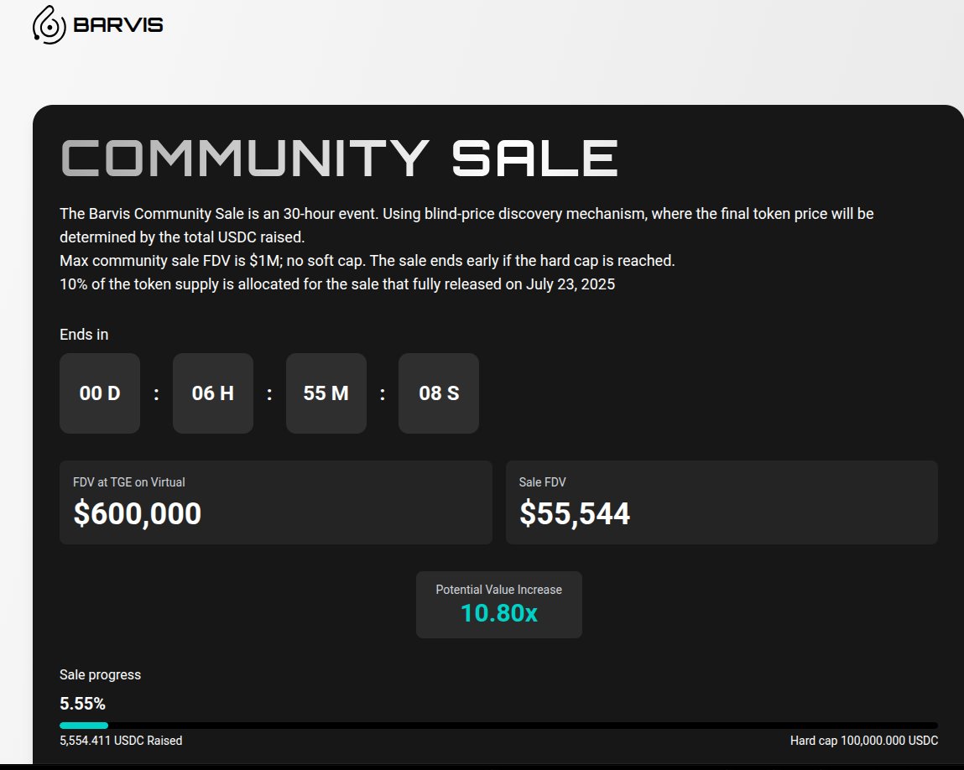This screenshot has width=964, height=770.
Task: Click the 'Max community sale FDV is $1M' line
Action: click(x=367, y=261)
